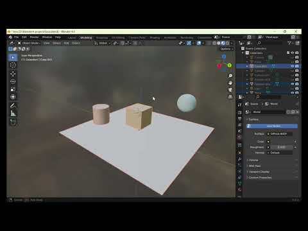308x231 pixels.
Task: Click the blue Z axis on the navigation gizmo
Action: point(224,56)
